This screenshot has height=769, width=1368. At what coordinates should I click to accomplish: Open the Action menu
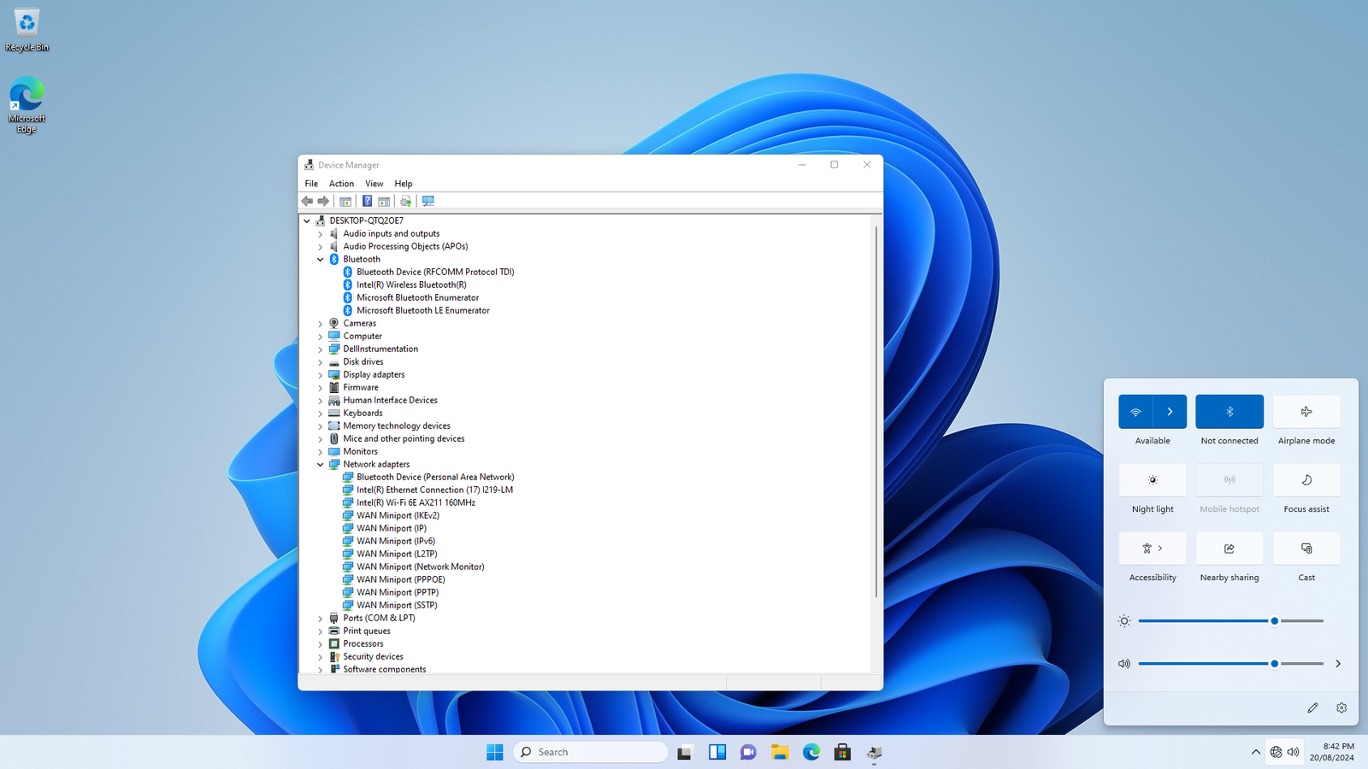click(x=341, y=184)
